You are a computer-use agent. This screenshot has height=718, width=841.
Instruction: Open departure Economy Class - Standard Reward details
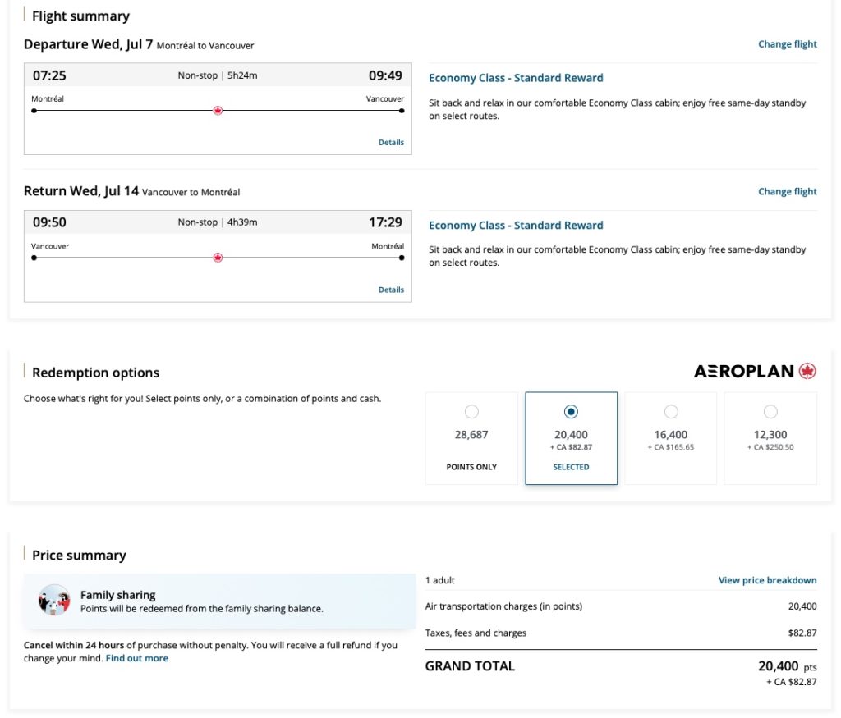[x=516, y=77]
